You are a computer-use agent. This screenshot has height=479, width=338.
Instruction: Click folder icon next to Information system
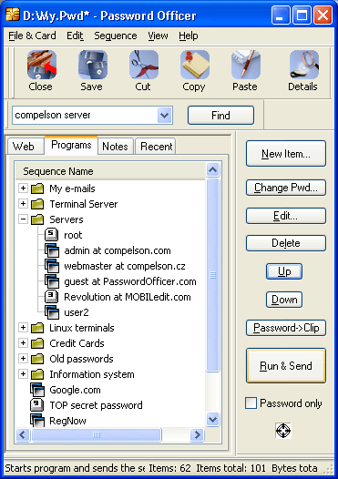pos(37,374)
